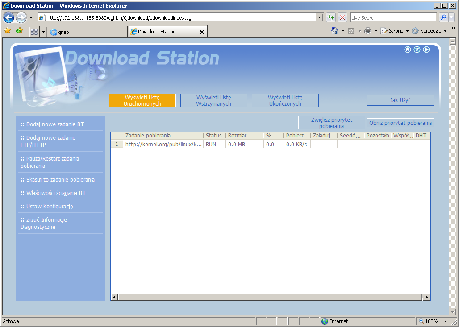The image size is (459, 327).
Task: Click the RUN status cell
Action: (214, 144)
